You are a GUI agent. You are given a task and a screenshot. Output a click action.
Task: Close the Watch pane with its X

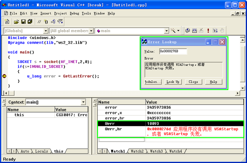pyautogui.click(x=95, y=101)
